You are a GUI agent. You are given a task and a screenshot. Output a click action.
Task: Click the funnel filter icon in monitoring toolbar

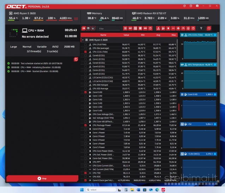coord(201,28)
